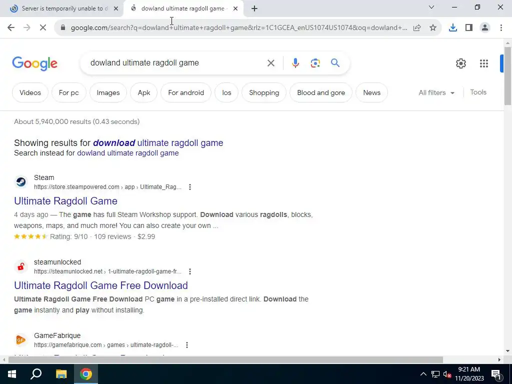
Task: Search instead for 'dowland ultimate ragdoll game'
Action: (x=127, y=153)
